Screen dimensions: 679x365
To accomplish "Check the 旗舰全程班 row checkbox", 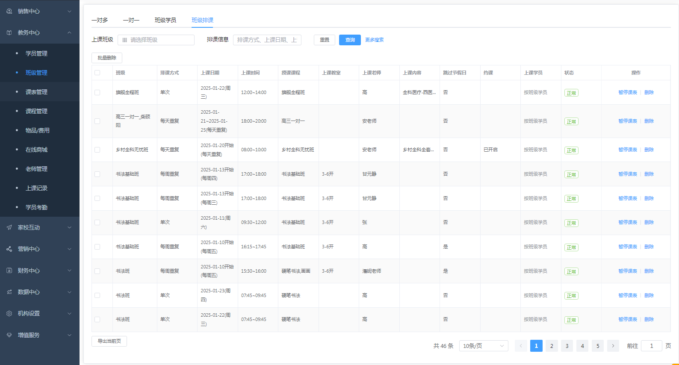I will [97, 92].
